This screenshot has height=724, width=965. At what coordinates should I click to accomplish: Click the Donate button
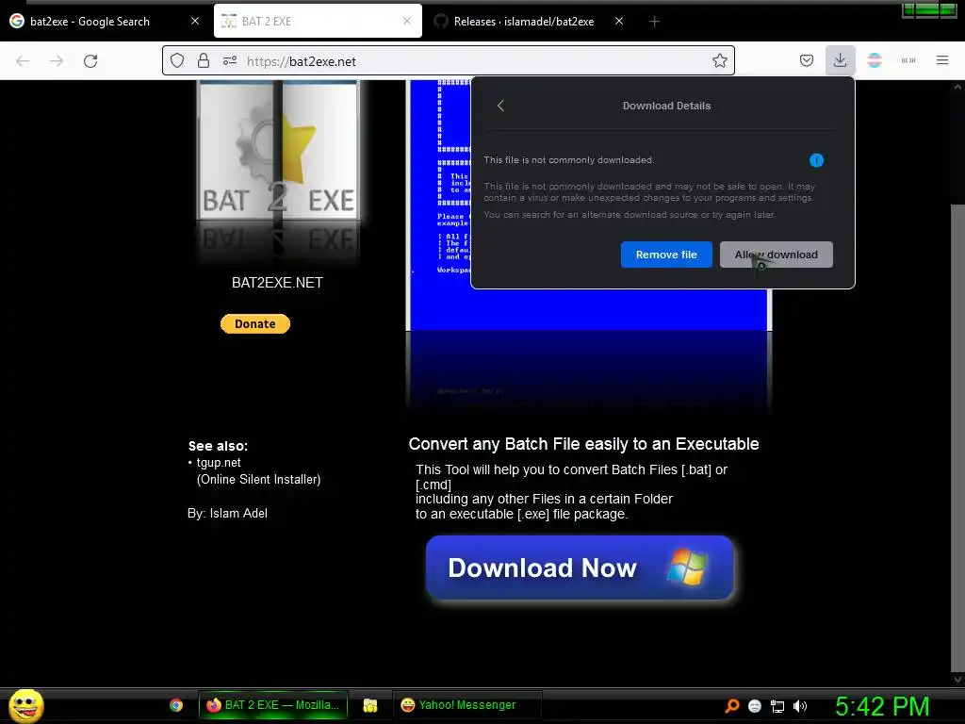(255, 324)
